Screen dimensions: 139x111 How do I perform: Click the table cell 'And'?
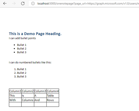tap(40, 100)
